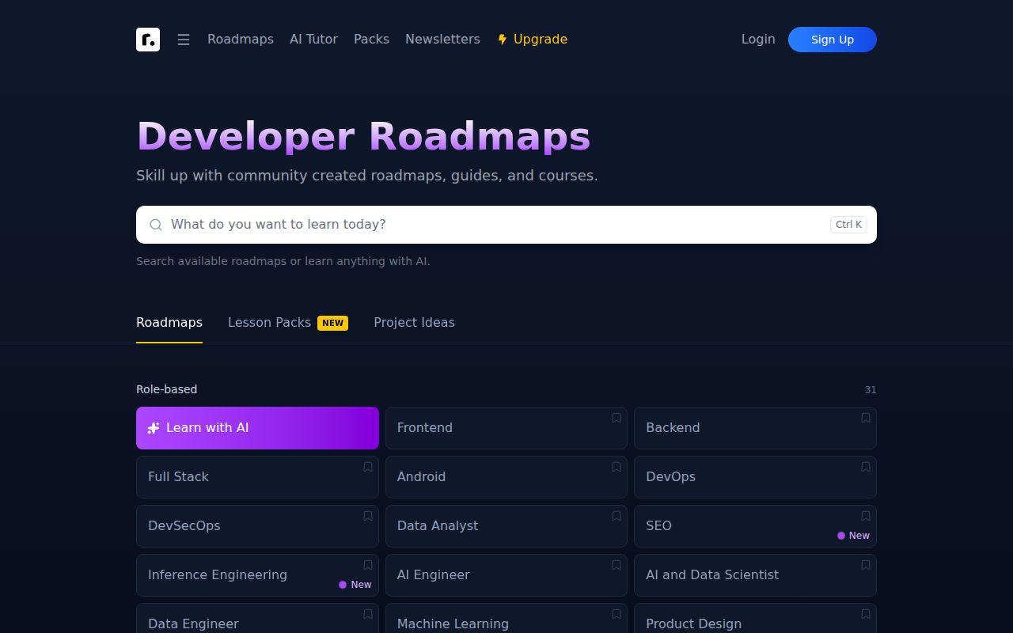The image size is (1013, 633).
Task: Switch to the Lesson Packs tab
Action: 288,323
